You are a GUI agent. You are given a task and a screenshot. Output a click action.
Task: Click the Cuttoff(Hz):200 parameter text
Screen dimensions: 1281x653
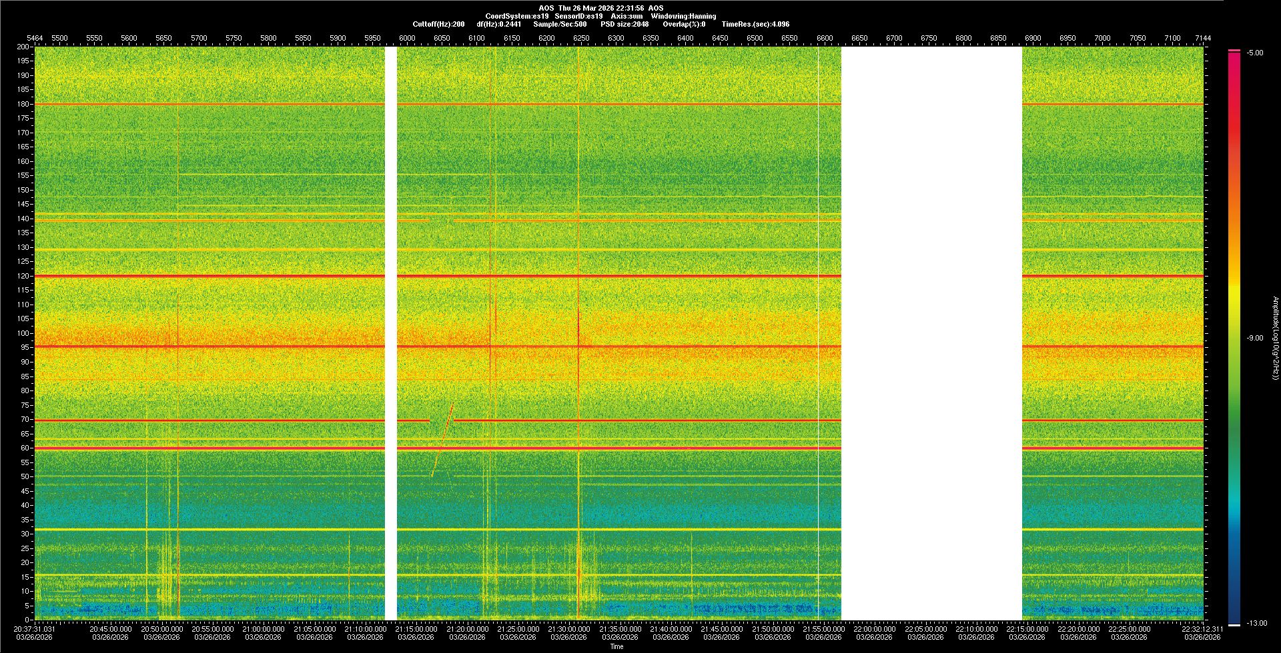coord(438,24)
